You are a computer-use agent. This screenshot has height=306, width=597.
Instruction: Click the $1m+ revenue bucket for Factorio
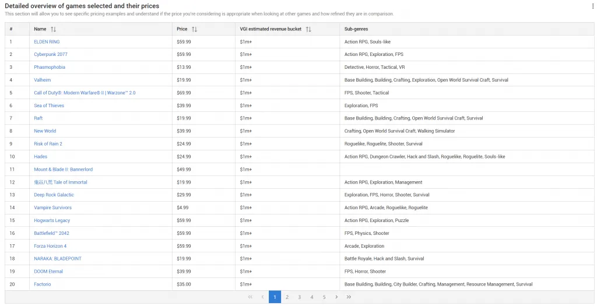(246, 284)
